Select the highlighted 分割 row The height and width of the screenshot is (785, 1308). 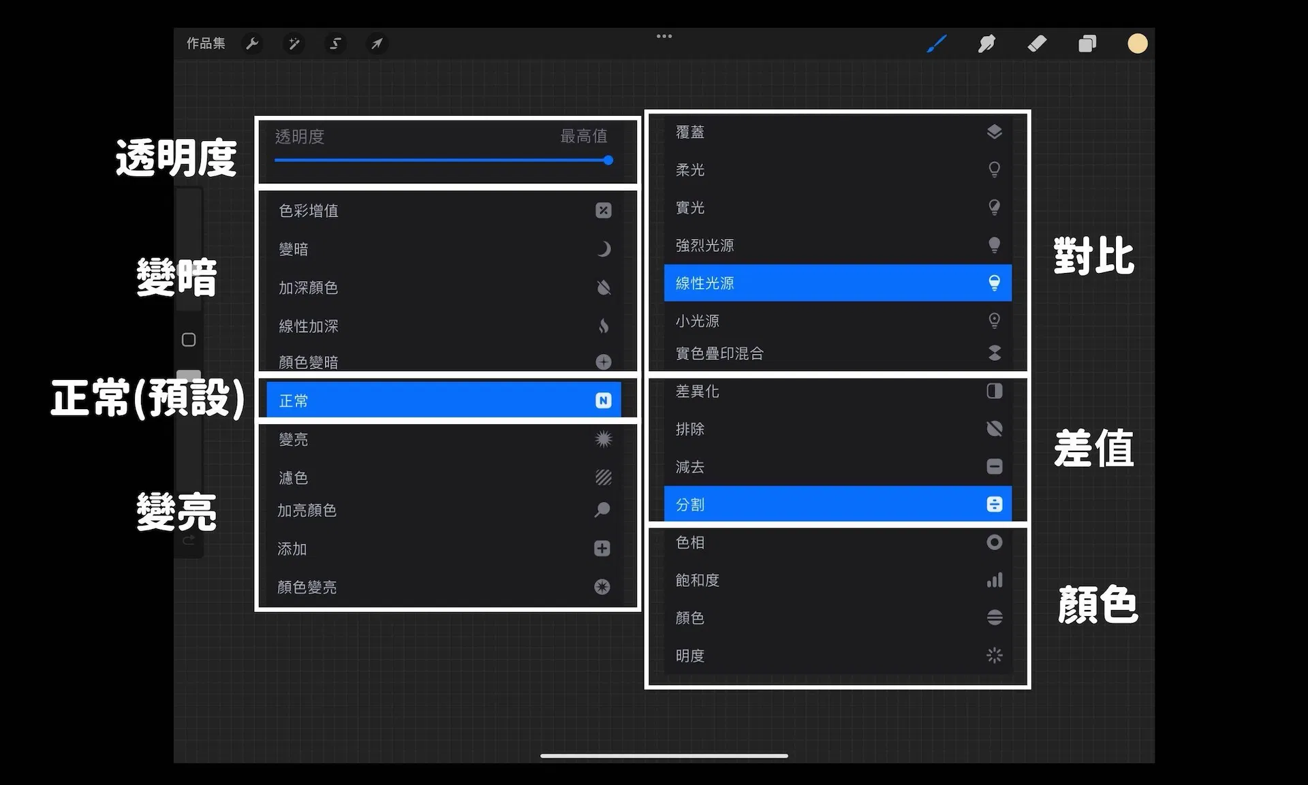838,504
